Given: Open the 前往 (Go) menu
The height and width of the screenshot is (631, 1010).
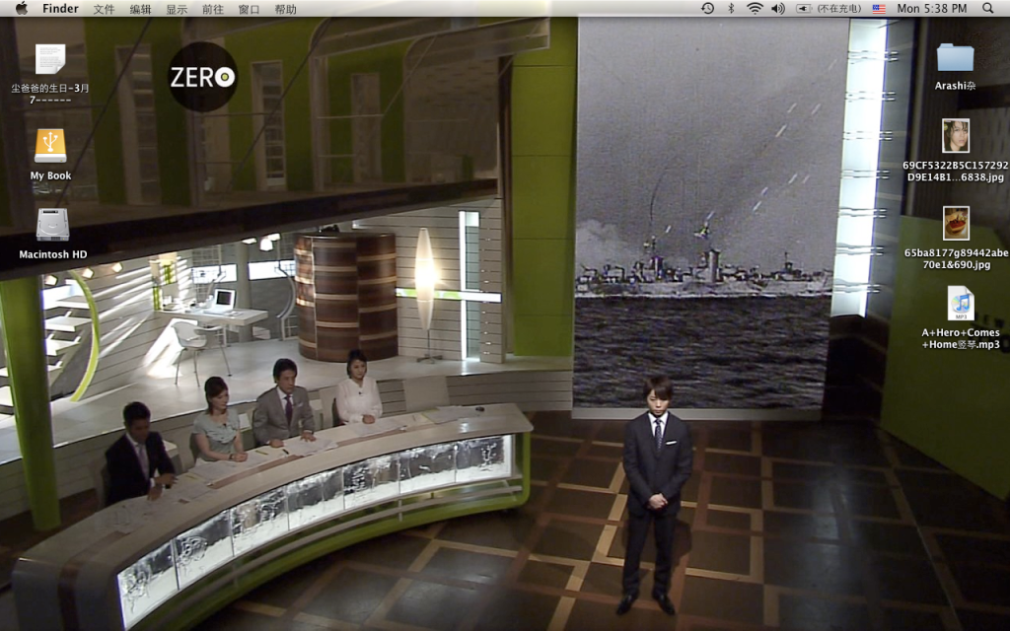Looking at the screenshot, I should pos(212,8).
